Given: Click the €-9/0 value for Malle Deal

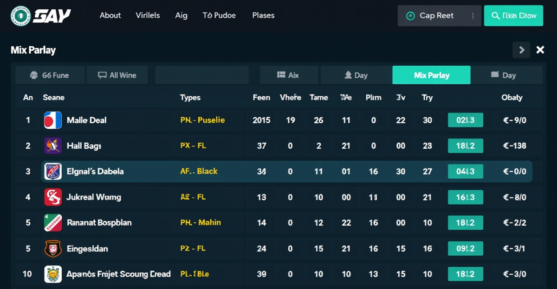Looking at the screenshot, I should pyautogui.click(x=515, y=120).
